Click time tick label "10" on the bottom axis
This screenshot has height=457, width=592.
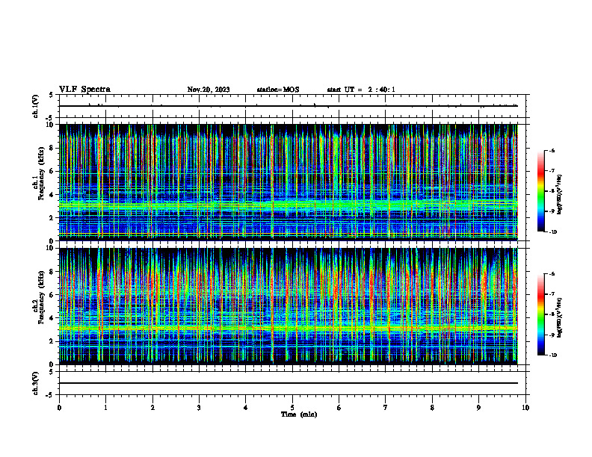(x=525, y=408)
